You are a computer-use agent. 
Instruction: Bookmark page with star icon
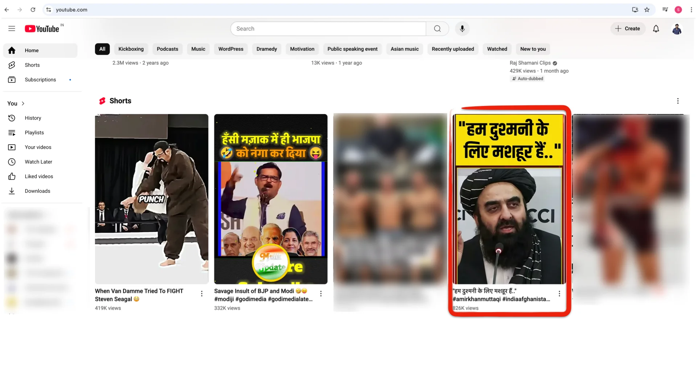[x=647, y=10]
